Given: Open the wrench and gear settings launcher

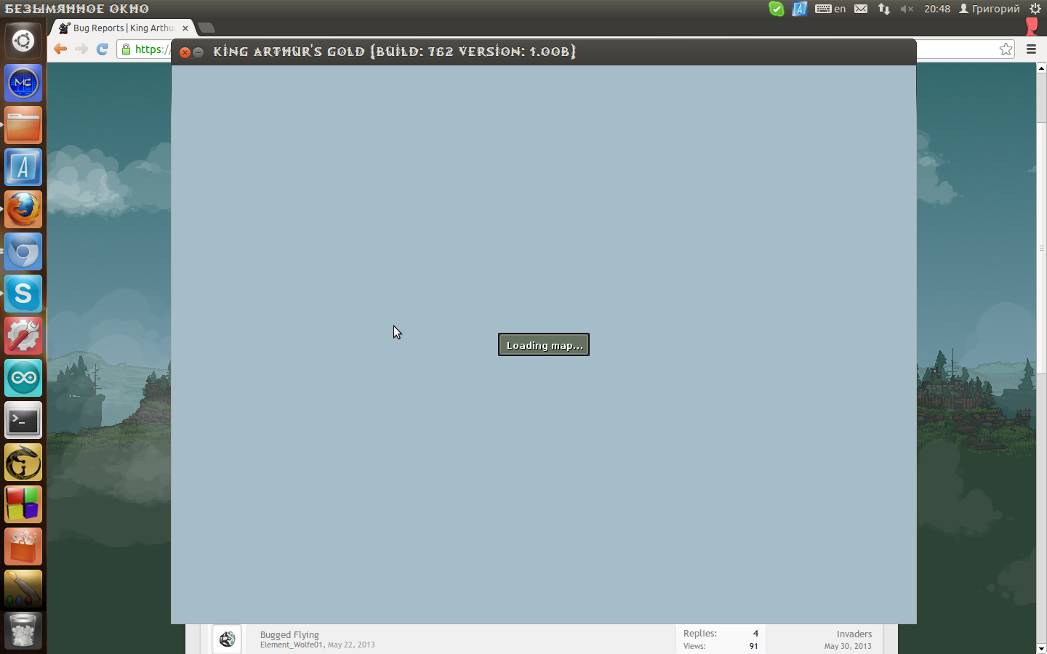Looking at the screenshot, I should (23, 336).
